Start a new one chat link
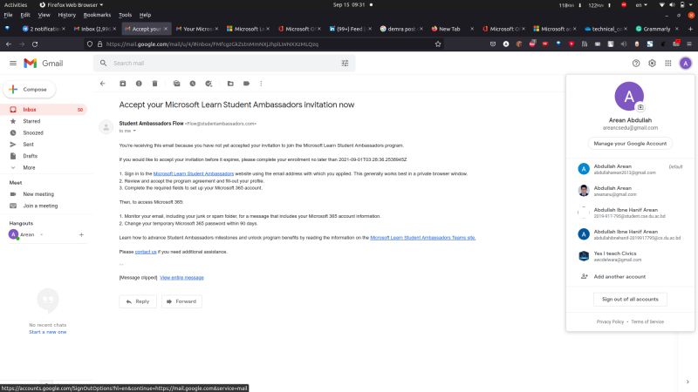 coord(48,332)
